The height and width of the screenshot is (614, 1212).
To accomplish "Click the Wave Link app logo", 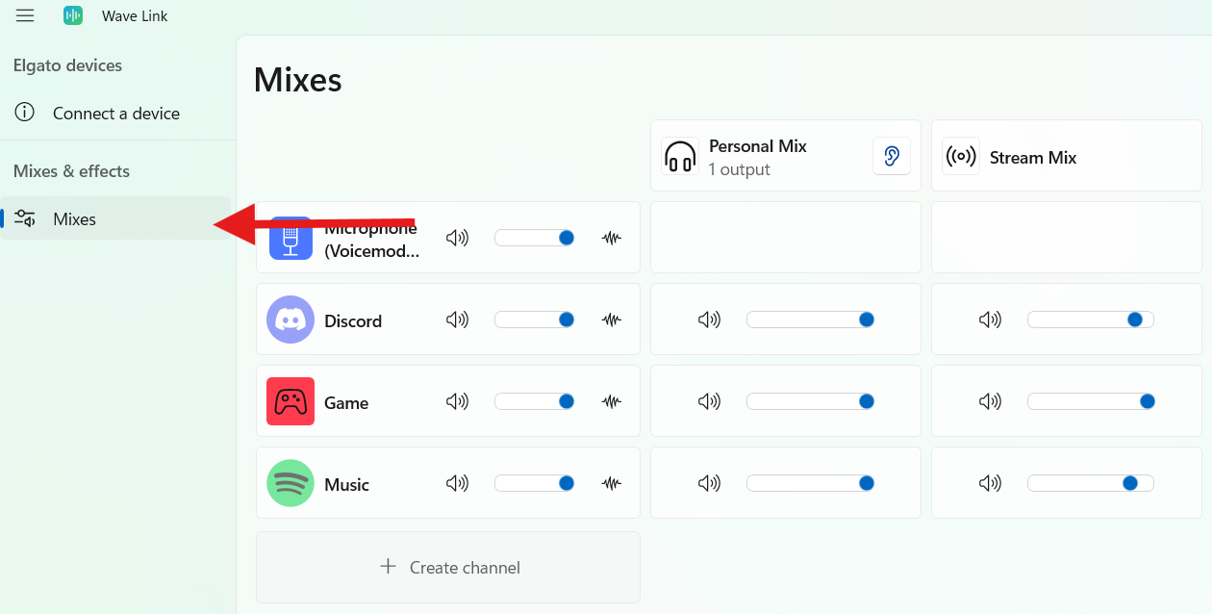I will pos(73,15).
